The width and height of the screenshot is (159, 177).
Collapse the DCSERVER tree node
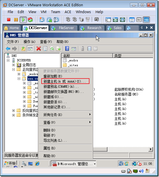coord(8,61)
